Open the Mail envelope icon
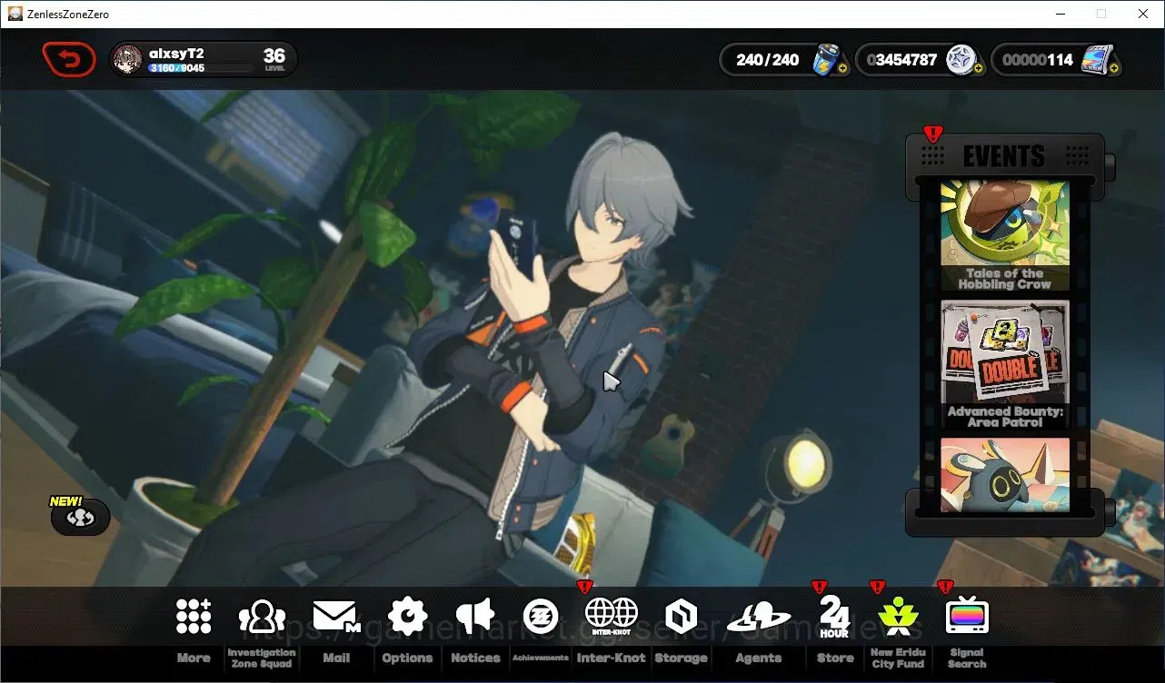The width and height of the screenshot is (1165, 683). [x=336, y=617]
